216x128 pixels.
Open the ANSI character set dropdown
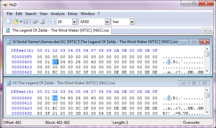pos(107,22)
